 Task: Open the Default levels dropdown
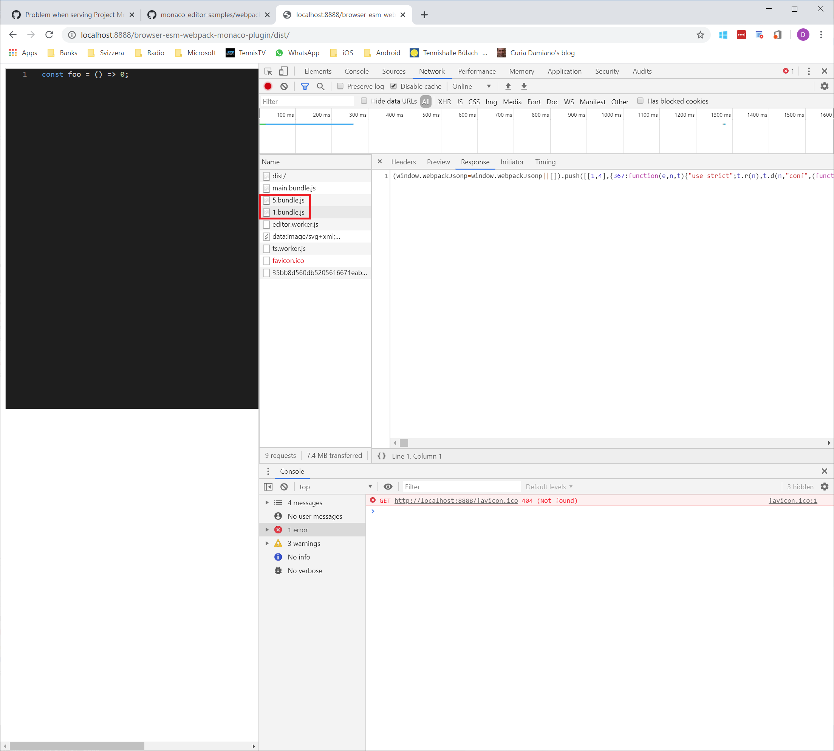pos(548,487)
